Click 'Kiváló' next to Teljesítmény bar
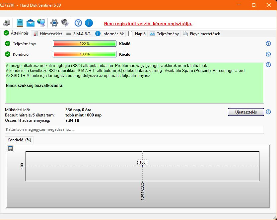The height and width of the screenshot is (220, 277). pos(125,44)
